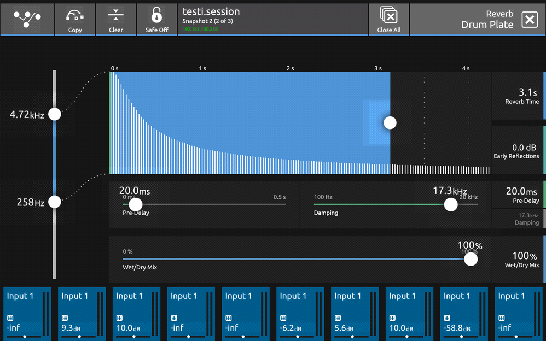Open the testi.session session name menu
Image resolution: width=546 pixels, height=341 pixels.
(x=211, y=11)
